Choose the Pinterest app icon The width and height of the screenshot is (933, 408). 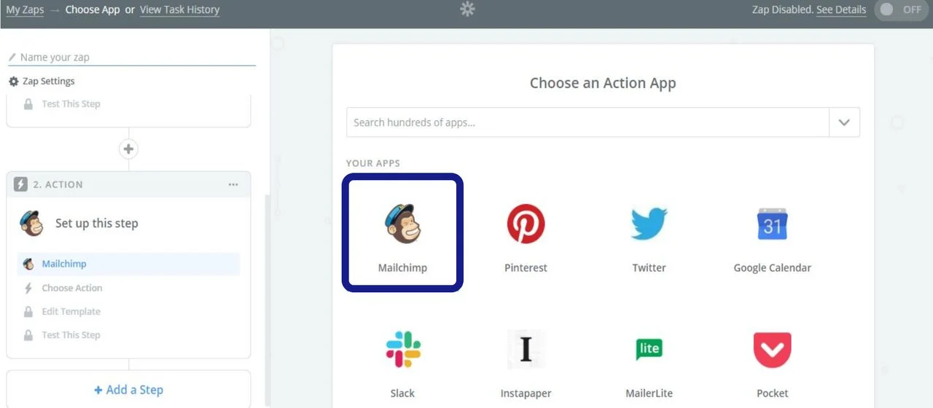[526, 224]
